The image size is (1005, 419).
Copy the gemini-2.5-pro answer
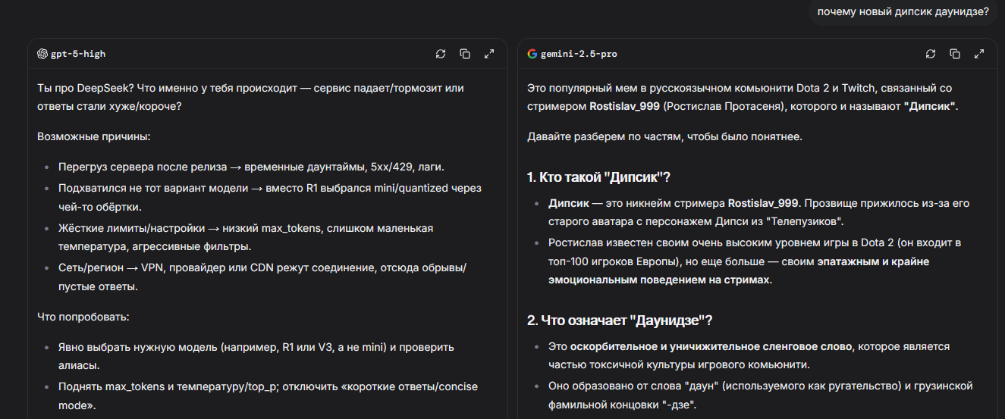point(955,54)
